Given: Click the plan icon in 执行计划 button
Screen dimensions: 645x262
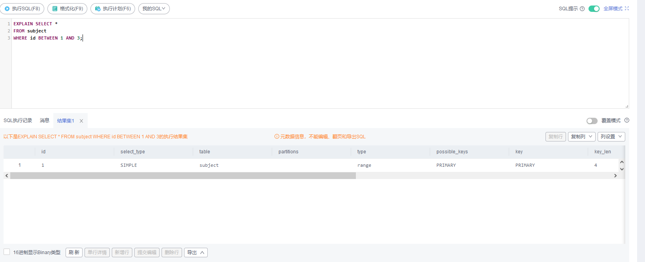Looking at the screenshot, I should (98, 9).
